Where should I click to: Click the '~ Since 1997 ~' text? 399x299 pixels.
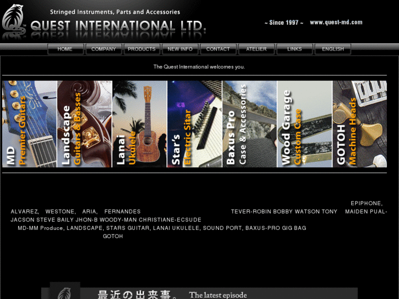[284, 22]
